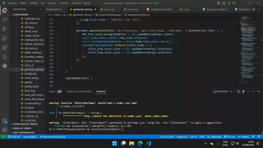Viewport: 263px width, 148px height.
Task: Open the Search view in activity bar
Action: [4, 20]
